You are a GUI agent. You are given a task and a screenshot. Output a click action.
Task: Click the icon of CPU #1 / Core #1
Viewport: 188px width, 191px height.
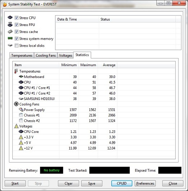[x=21, y=88]
